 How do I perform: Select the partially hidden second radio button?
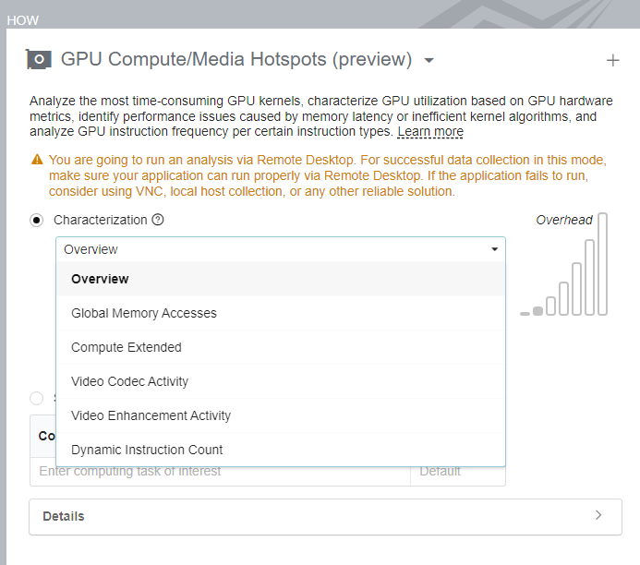(37, 398)
